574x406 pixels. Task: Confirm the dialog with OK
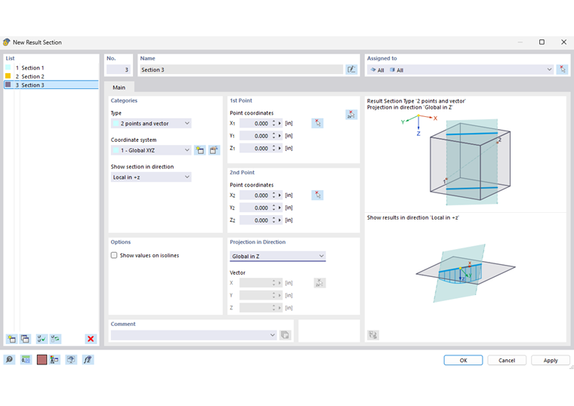pos(463,360)
